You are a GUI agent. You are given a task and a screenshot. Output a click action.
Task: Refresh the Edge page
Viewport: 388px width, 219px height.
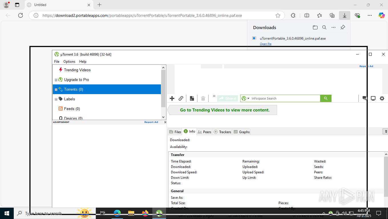point(21,15)
